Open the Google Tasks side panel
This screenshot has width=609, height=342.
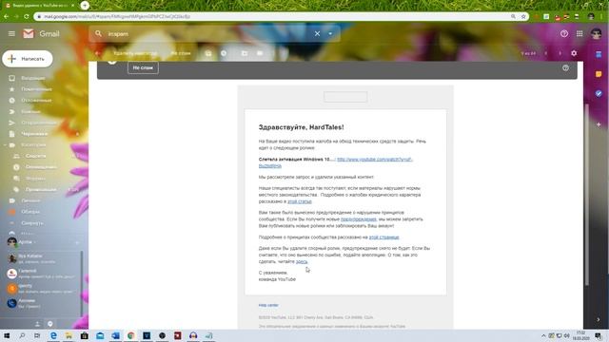click(x=599, y=93)
